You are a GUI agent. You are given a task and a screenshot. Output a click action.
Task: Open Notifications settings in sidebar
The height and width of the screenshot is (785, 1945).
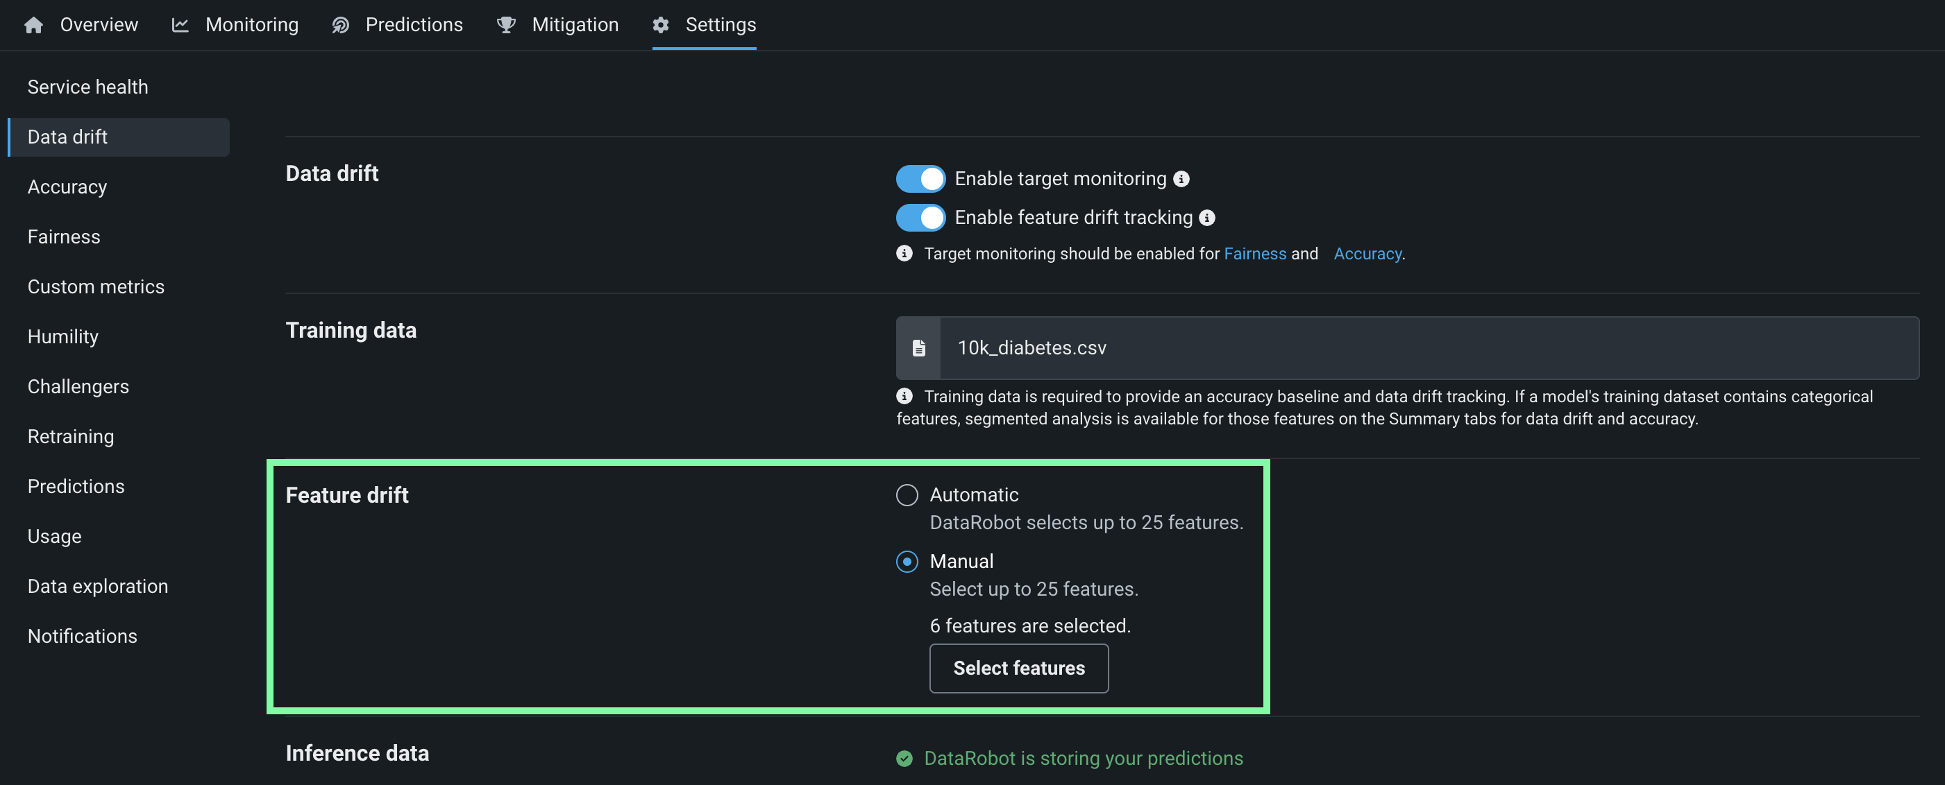(x=83, y=636)
